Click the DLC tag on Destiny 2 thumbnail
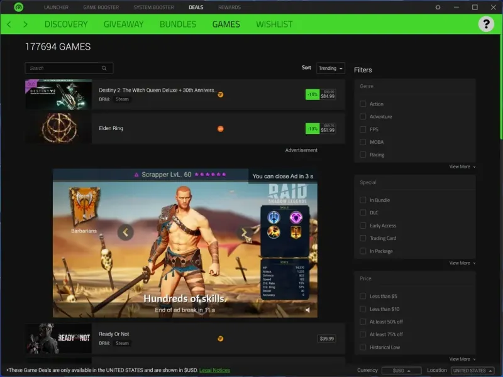Viewport: 503px width, 377px height. 31,84
